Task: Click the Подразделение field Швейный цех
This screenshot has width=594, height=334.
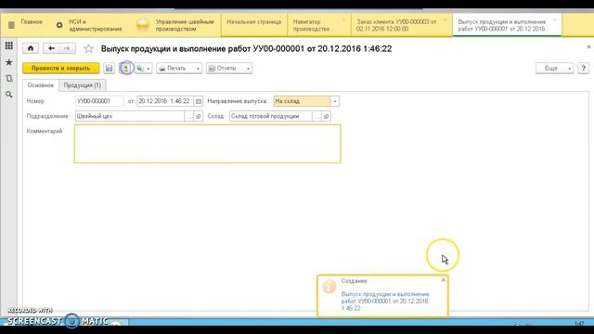Action: [x=130, y=116]
